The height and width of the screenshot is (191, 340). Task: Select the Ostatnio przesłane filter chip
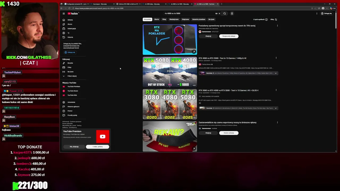click(199, 19)
